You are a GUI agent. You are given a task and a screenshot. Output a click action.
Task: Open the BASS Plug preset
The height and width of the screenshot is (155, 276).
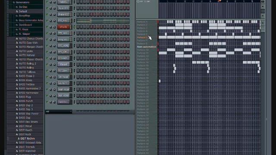tap(25, 97)
